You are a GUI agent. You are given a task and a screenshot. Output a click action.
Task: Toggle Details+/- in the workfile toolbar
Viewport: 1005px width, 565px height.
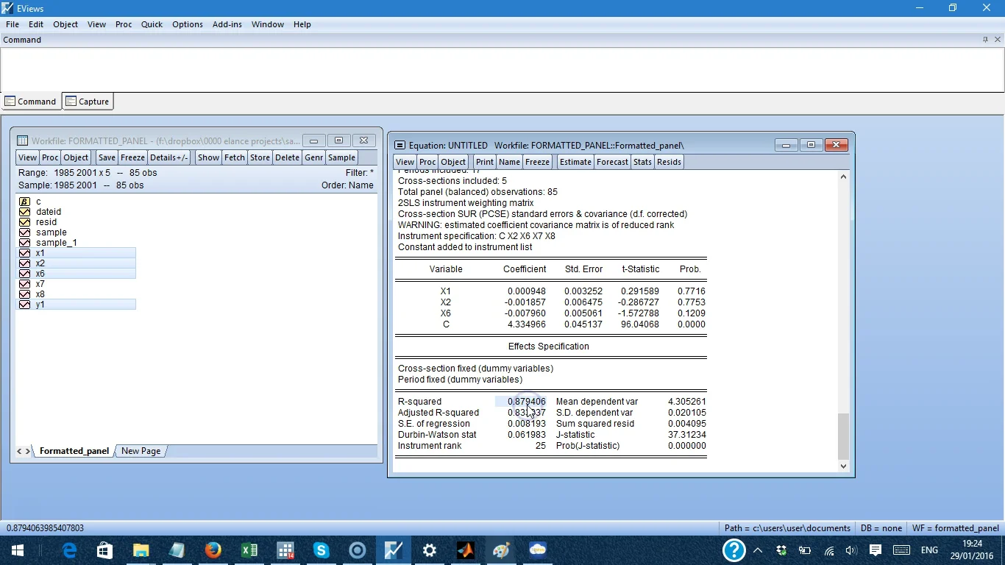[x=169, y=157]
